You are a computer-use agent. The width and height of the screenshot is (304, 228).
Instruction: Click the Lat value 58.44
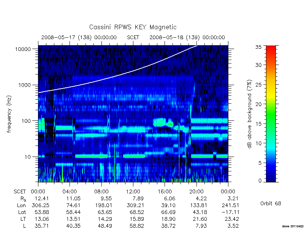[73, 212]
